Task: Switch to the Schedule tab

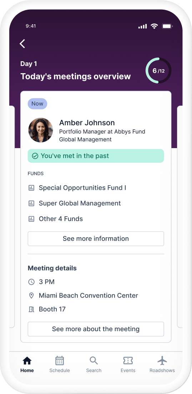Action: pyautogui.click(x=60, y=365)
